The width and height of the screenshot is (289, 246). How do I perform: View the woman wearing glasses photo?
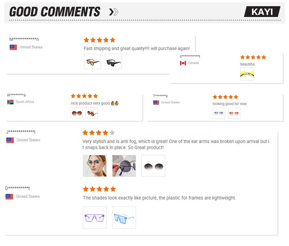coord(95,166)
